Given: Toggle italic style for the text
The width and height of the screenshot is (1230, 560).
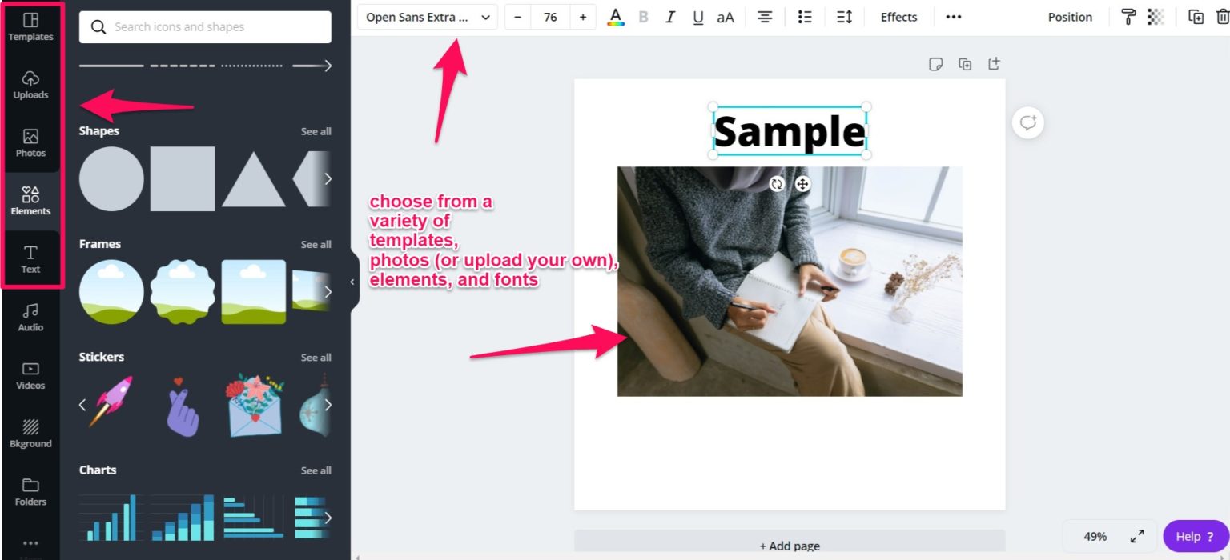Looking at the screenshot, I should tap(670, 16).
